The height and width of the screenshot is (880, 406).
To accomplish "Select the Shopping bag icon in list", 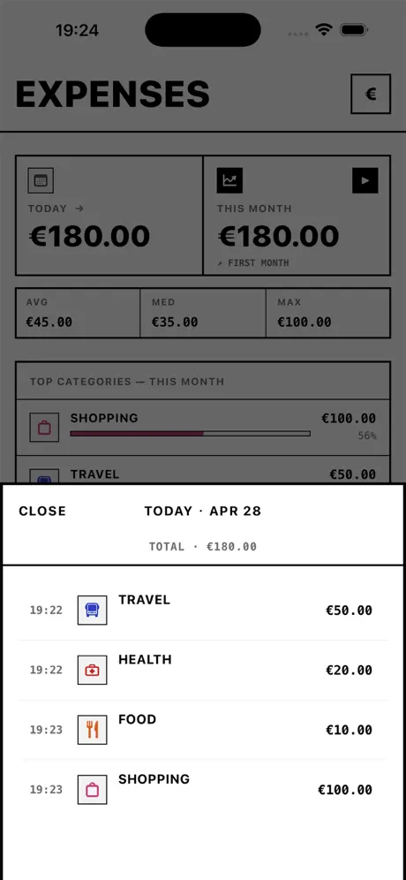I will (x=92, y=790).
